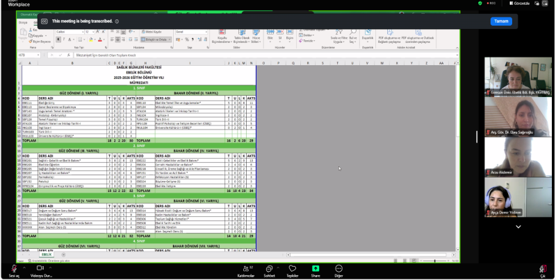Click the REC recording indicator
Image resolution: width=556 pixels, height=280 pixels.
point(491,3)
